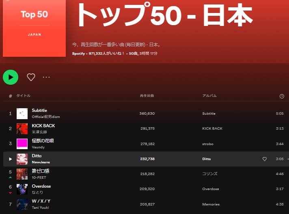This screenshot has height=214, width=289.
Task: Click duration 4:38 of W / X / Y
Action: [x=280, y=204]
